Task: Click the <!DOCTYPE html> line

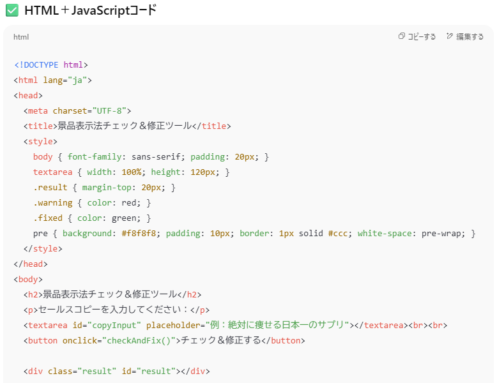Action: [x=51, y=65]
